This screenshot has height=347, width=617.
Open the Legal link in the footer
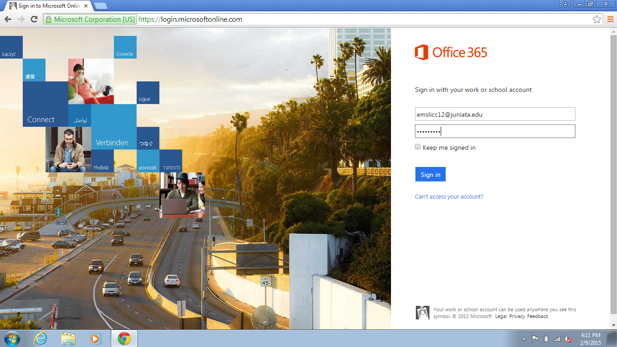pyautogui.click(x=501, y=316)
